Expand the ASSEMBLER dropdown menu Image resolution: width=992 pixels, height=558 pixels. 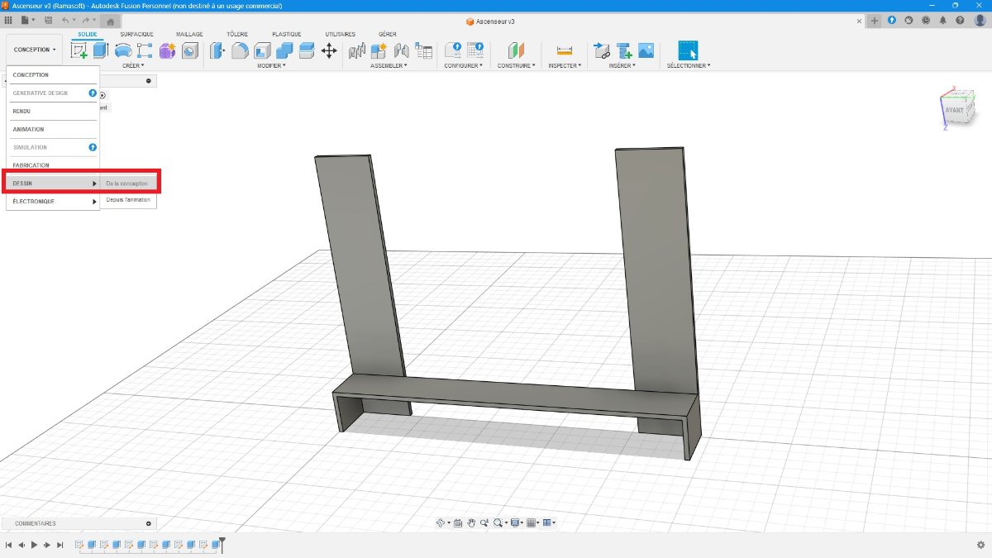pos(388,65)
